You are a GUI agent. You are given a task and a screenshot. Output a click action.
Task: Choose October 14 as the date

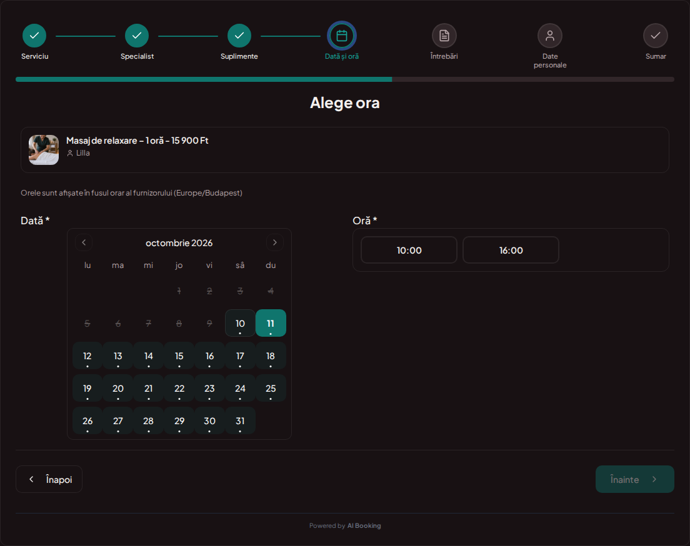(x=149, y=356)
